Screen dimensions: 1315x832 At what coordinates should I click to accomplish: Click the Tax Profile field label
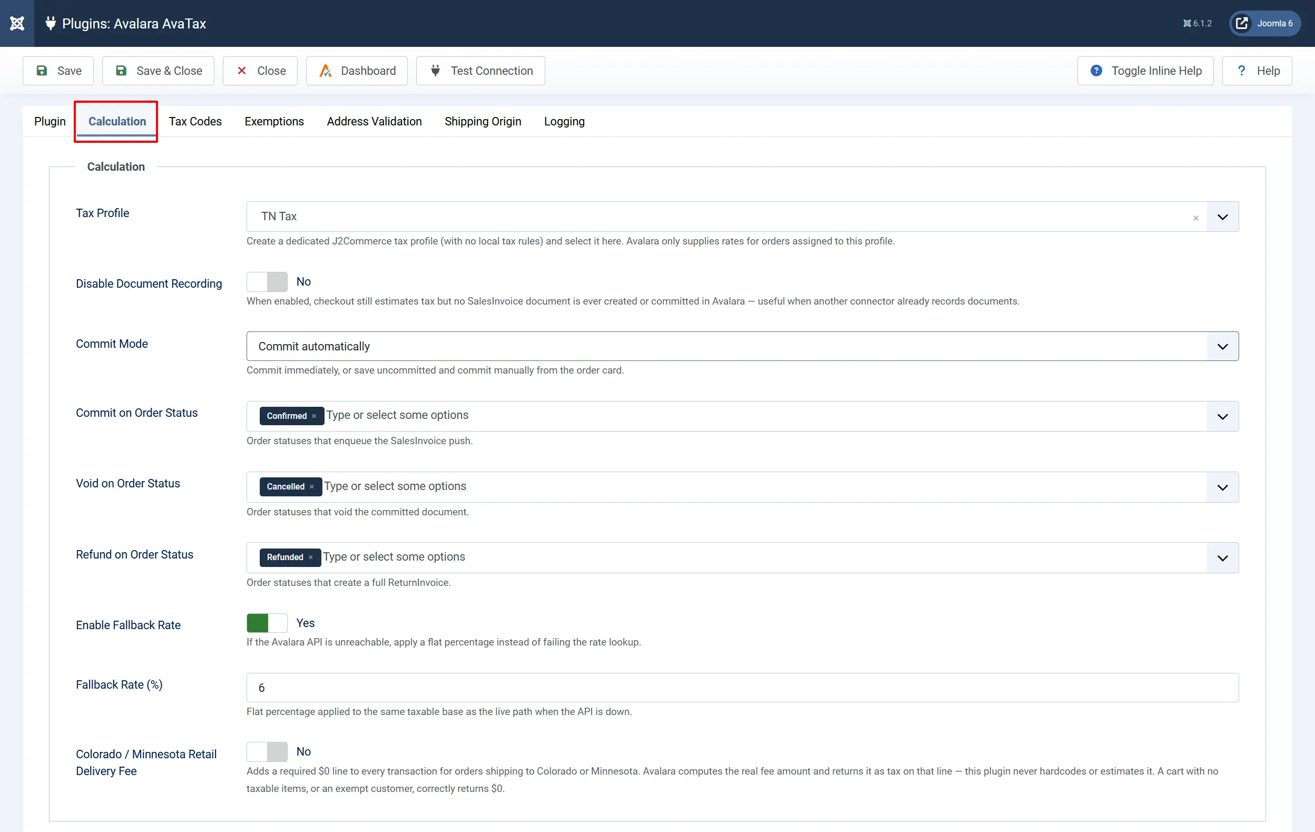tap(103, 213)
